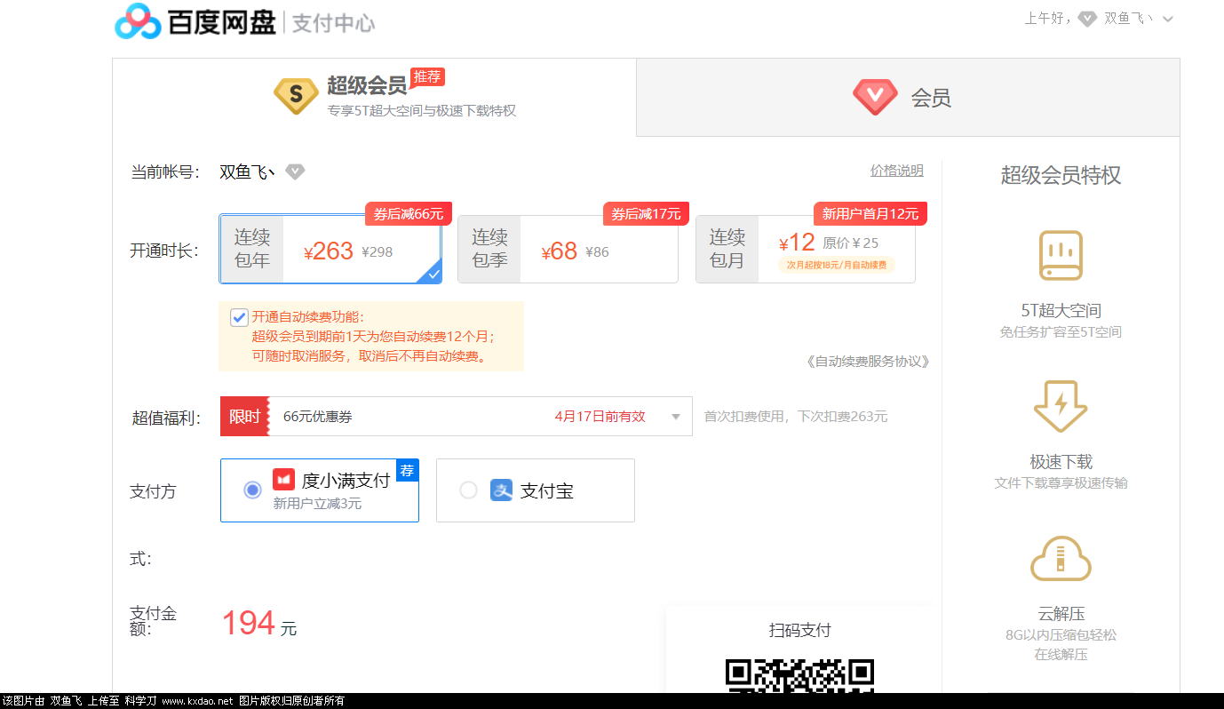Switch to the 会员 tab
Viewport: 1224px width, 709px height.
[908, 97]
